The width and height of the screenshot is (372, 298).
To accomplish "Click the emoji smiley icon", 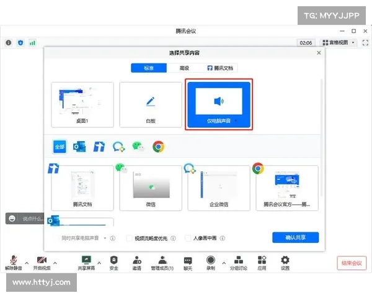I will [12, 219].
